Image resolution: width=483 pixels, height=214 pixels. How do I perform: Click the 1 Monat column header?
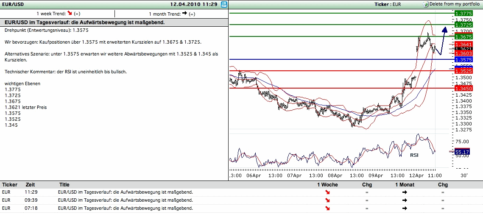[x=405, y=185]
